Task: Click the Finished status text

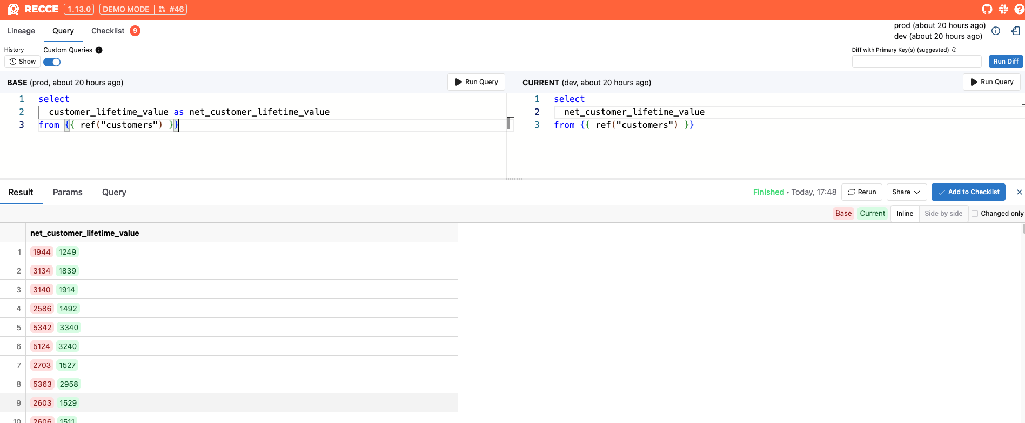Action: [768, 192]
